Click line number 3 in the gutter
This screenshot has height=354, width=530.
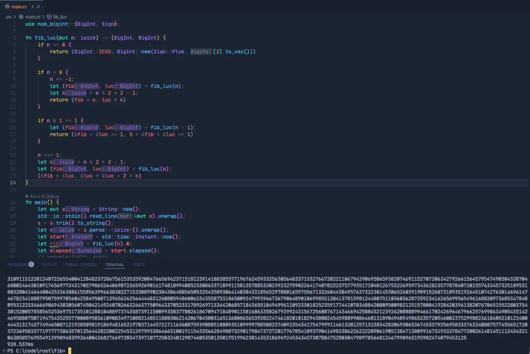tap(14, 38)
